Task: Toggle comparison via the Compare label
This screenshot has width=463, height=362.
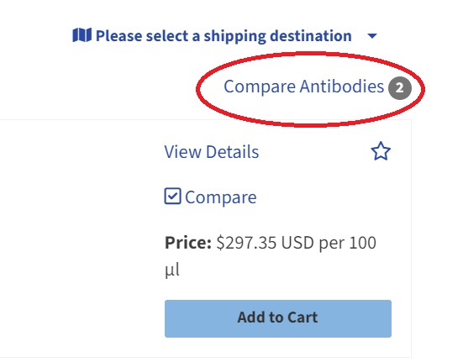Action: (220, 197)
